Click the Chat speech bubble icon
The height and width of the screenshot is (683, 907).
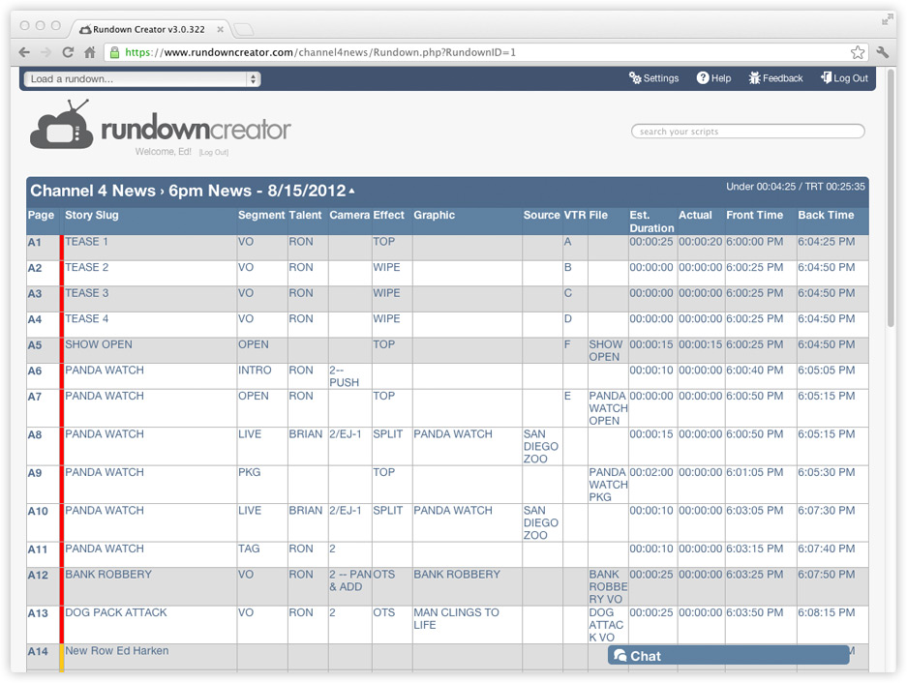[620, 656]
